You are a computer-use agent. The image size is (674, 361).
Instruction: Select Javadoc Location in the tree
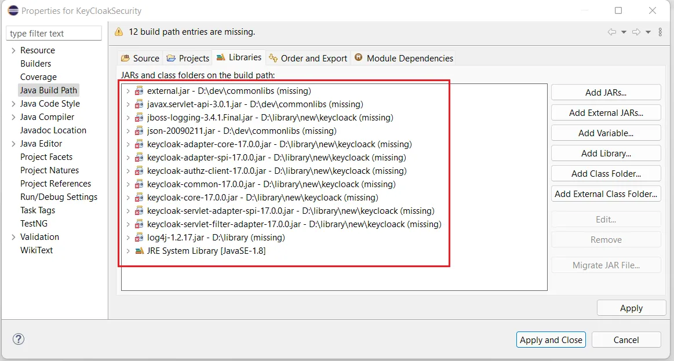(x=53, y=130)
